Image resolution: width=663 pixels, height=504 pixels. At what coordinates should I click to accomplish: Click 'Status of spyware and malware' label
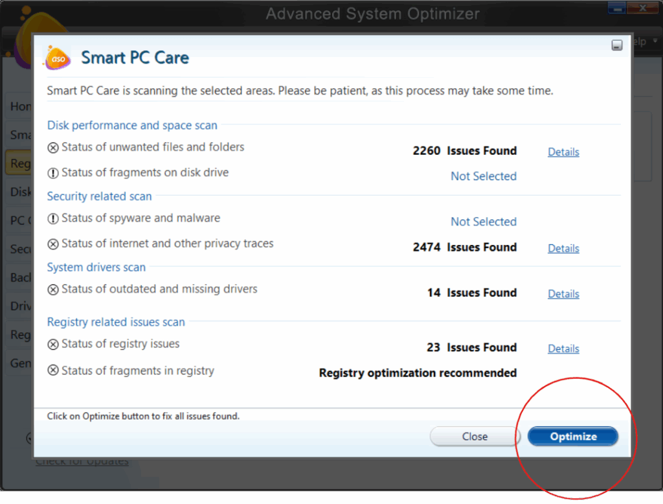[140, 218]
